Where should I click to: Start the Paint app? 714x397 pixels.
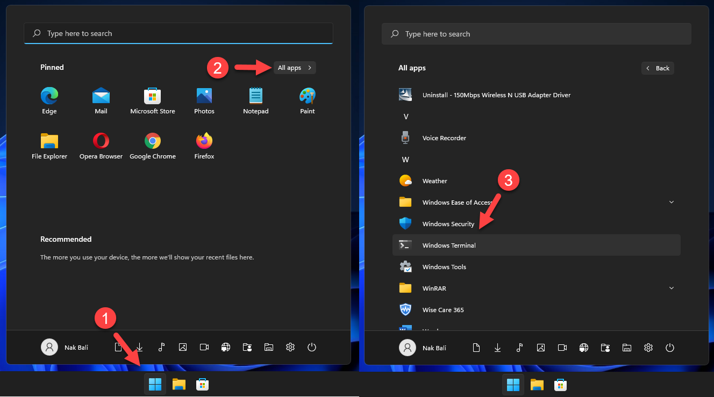307,100
